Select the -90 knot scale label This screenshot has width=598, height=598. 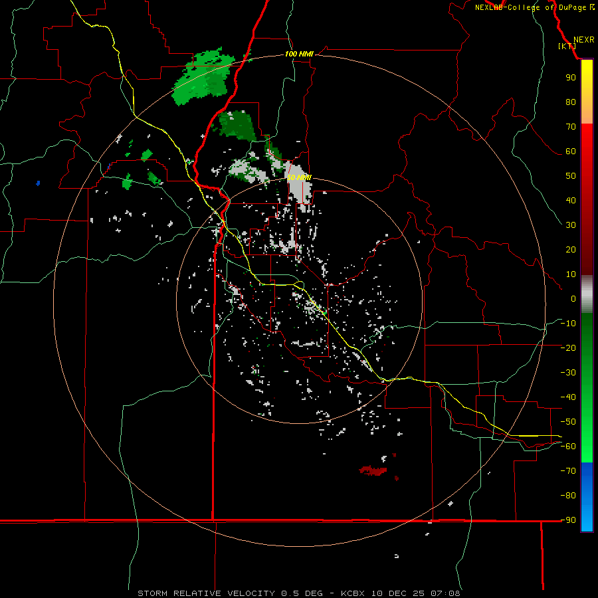568,520
